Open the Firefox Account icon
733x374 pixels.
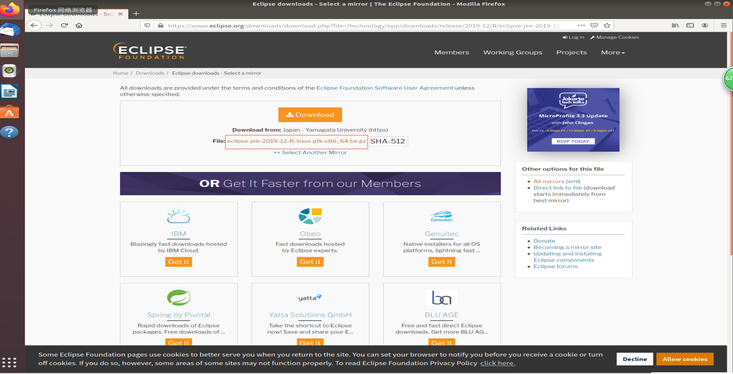705,25
